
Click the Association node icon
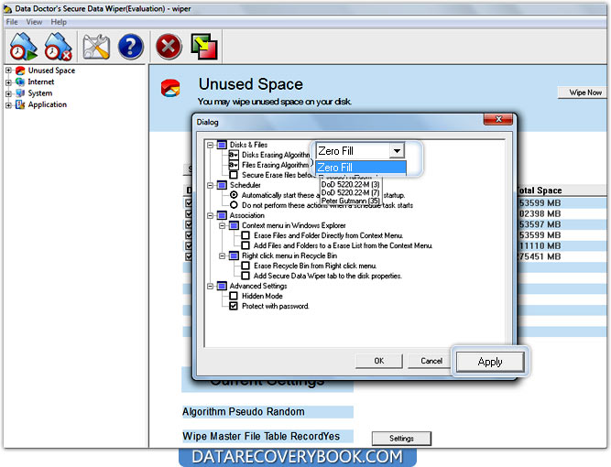(x=222, y=215)
